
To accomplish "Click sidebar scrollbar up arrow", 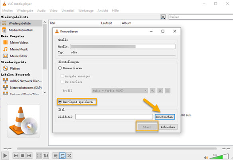I will [45, 22].
